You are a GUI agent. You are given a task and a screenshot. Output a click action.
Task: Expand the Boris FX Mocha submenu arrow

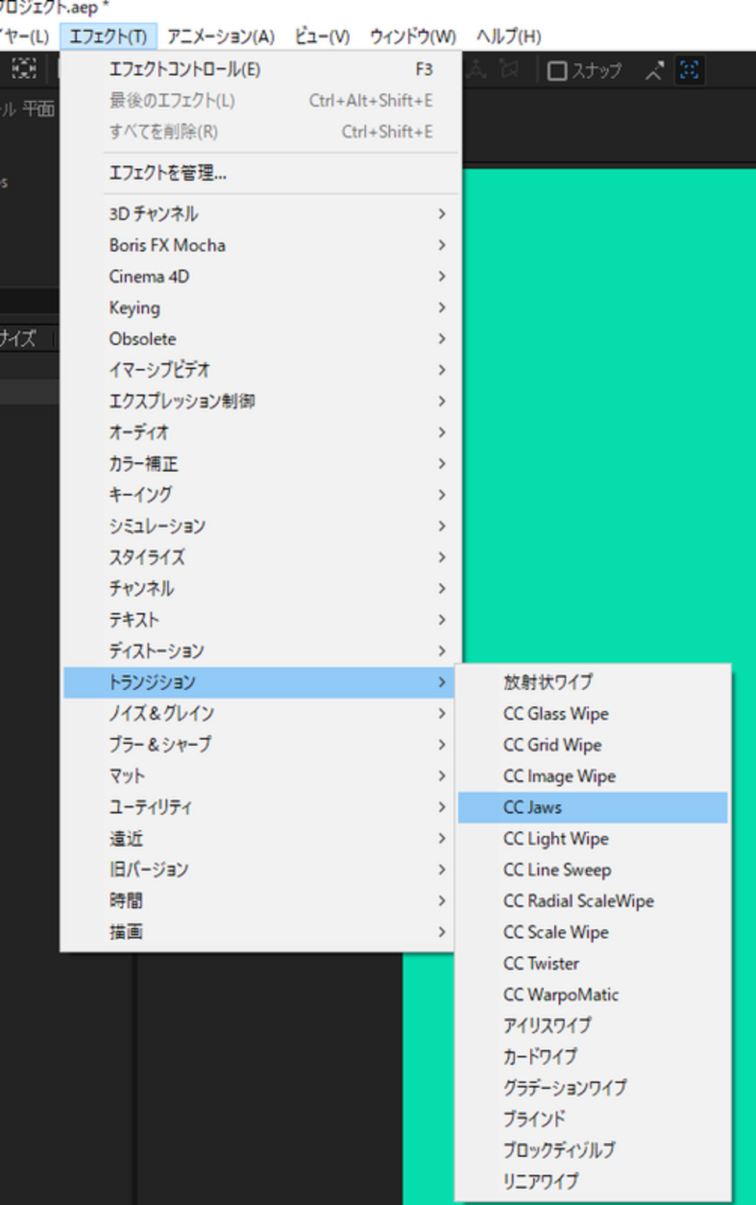click(442, 245)
